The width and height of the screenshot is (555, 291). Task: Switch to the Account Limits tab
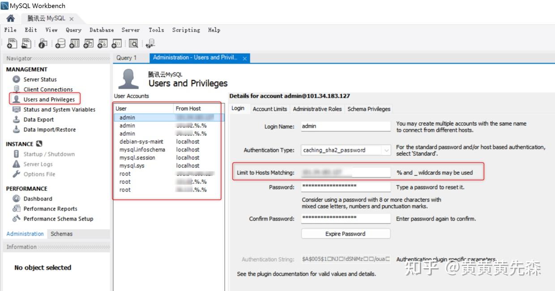pyautogui.click(x=270, y=109)
